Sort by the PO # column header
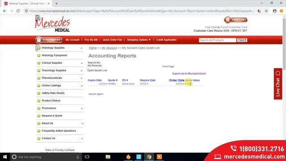Viewport: 286px width, 161px height. (125, 80)
